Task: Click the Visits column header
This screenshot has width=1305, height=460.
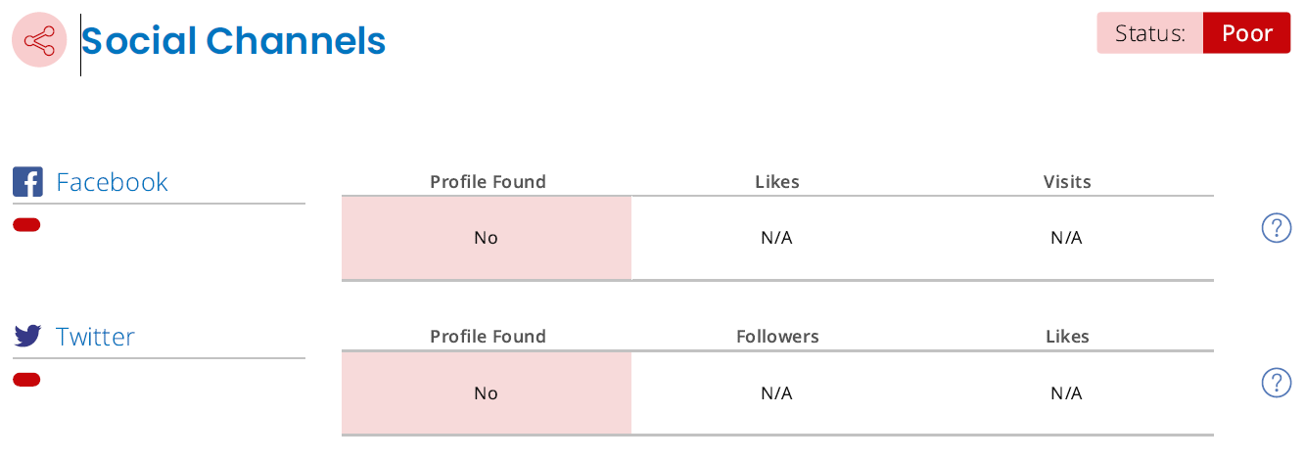Action: (x=1067, y=182)
